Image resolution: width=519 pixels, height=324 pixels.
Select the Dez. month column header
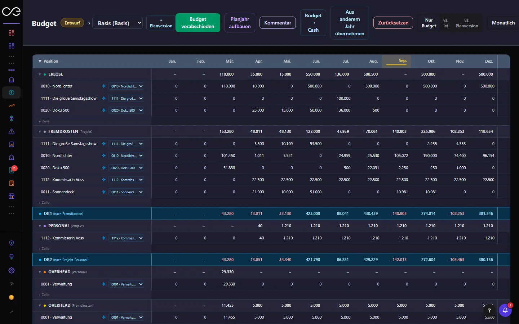(x=489, y=61)
